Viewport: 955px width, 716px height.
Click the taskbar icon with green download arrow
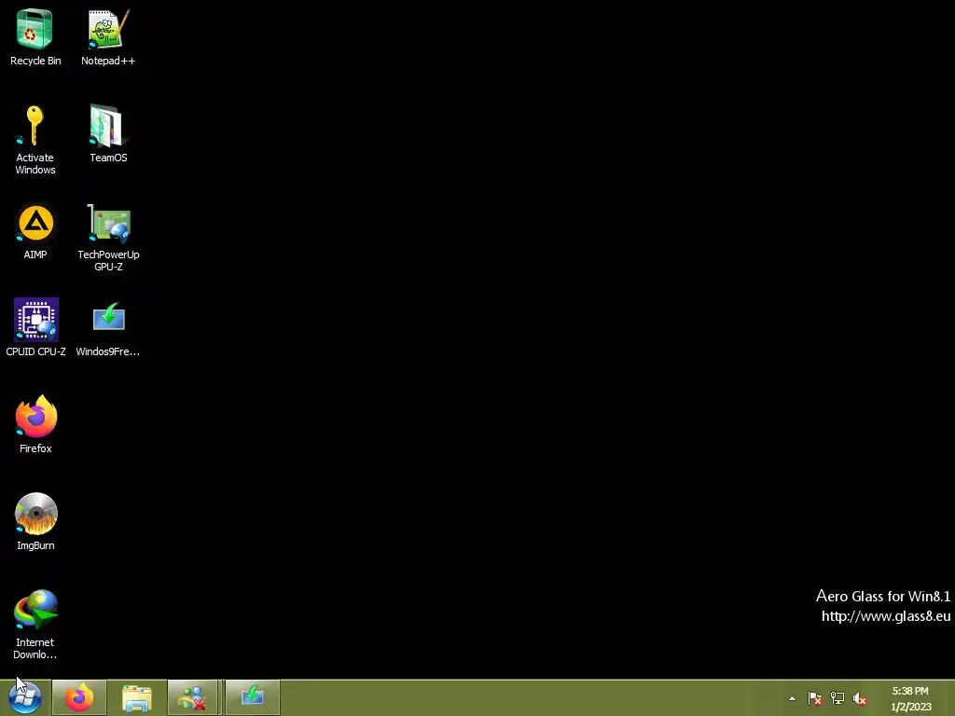click(252, 697)
